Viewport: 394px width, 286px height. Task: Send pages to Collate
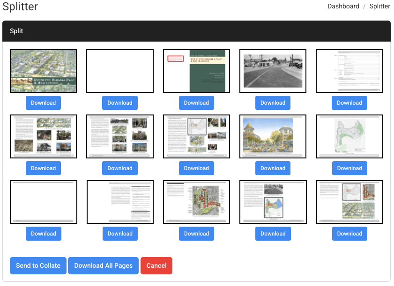tap(38, 265)
